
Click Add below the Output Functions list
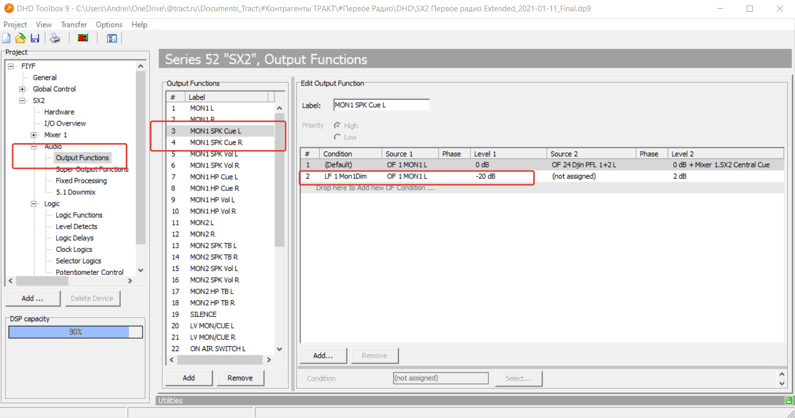click(x=189, y=378)
